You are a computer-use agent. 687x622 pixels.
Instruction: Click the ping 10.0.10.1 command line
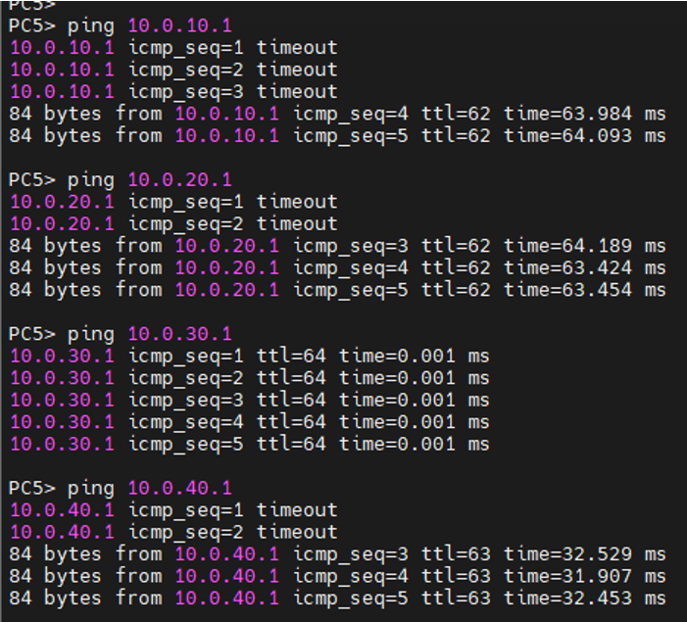[x=121, y=25]
